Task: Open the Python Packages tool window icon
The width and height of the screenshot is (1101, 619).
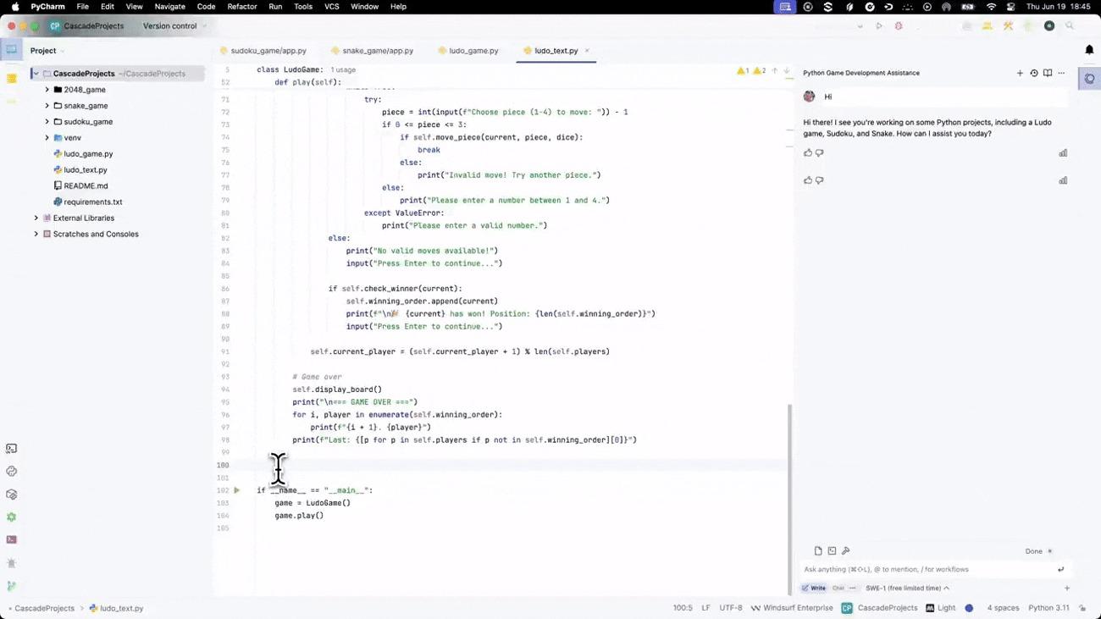Action: click(x=11, y=495)
